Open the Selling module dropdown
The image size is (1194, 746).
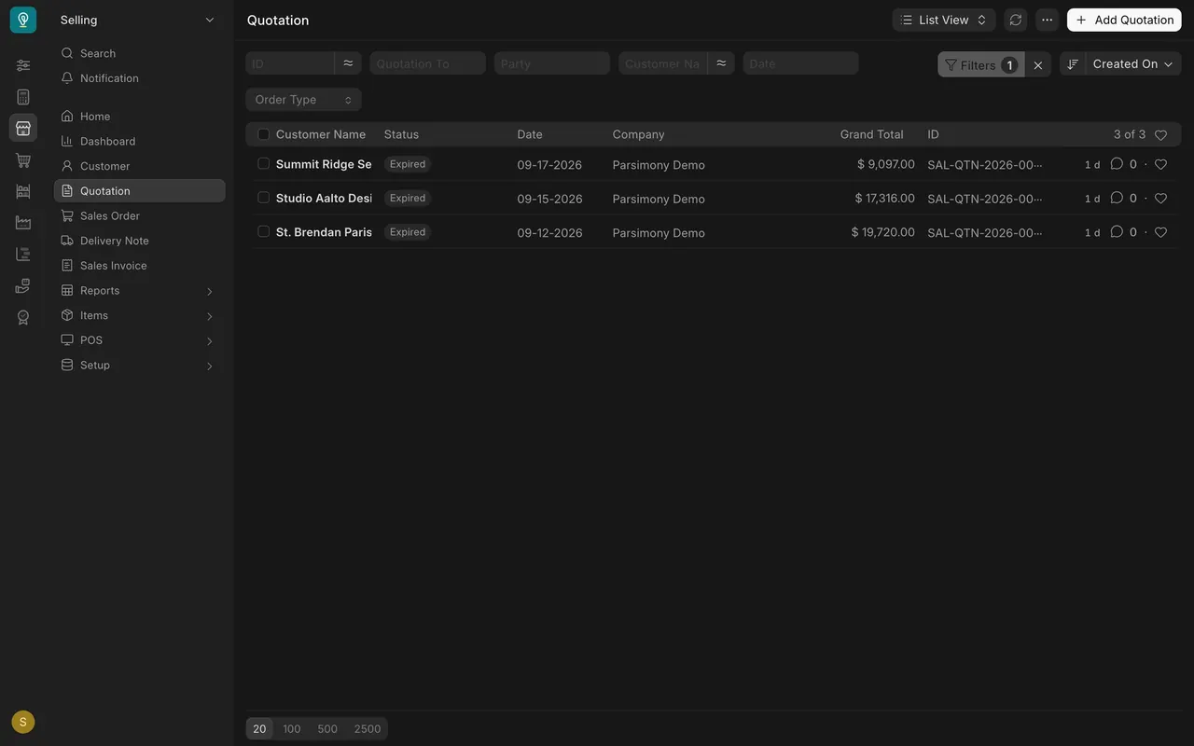click(138, 20)
